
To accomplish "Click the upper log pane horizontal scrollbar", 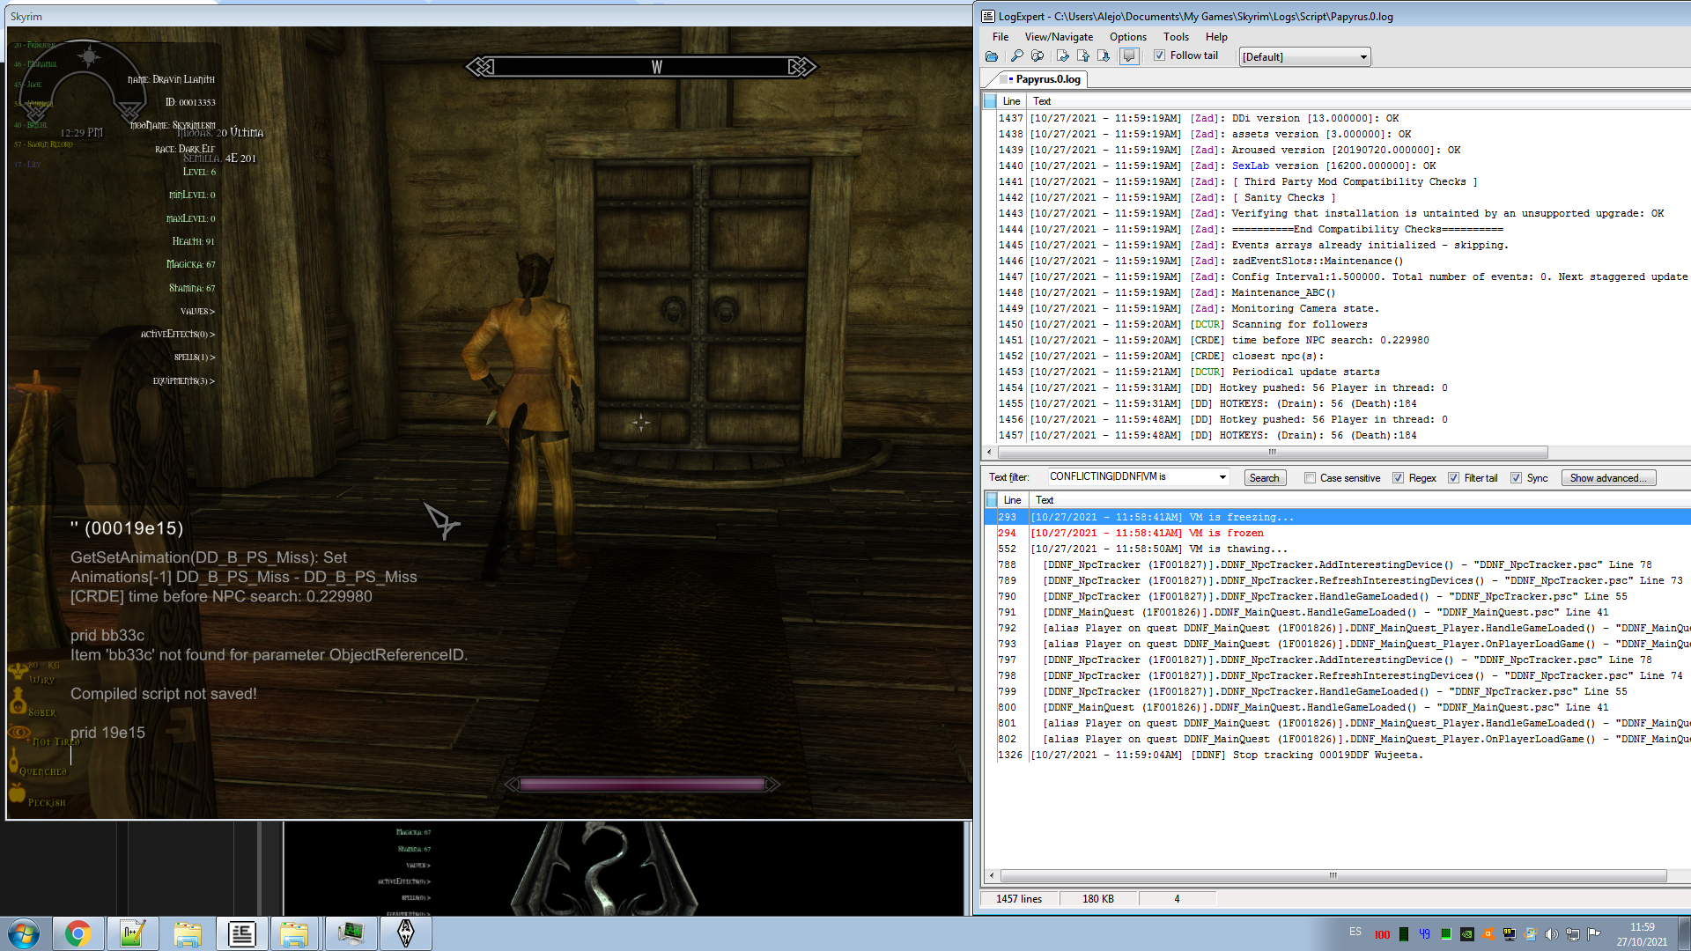I will click(1272, 452).
